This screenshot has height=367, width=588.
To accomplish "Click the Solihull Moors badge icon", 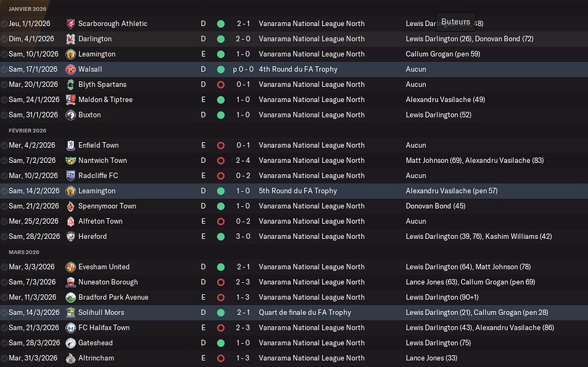I will tap(70, 313).
